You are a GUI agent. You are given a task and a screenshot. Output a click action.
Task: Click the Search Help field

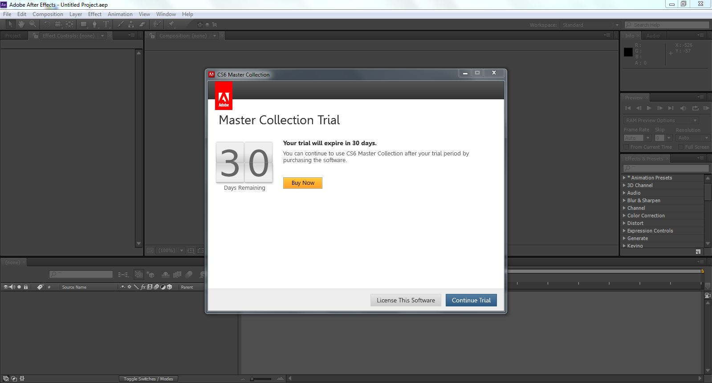[667, 25]
